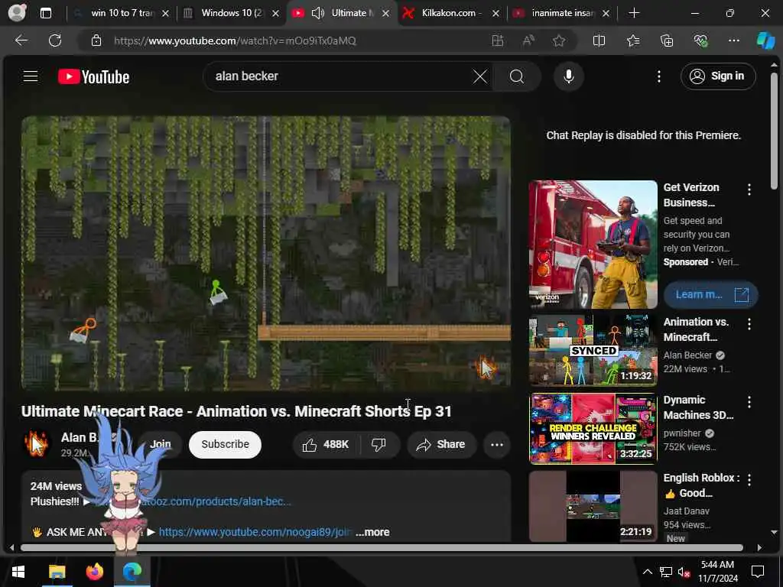Open options for English Roblox video

pos(749,480)
